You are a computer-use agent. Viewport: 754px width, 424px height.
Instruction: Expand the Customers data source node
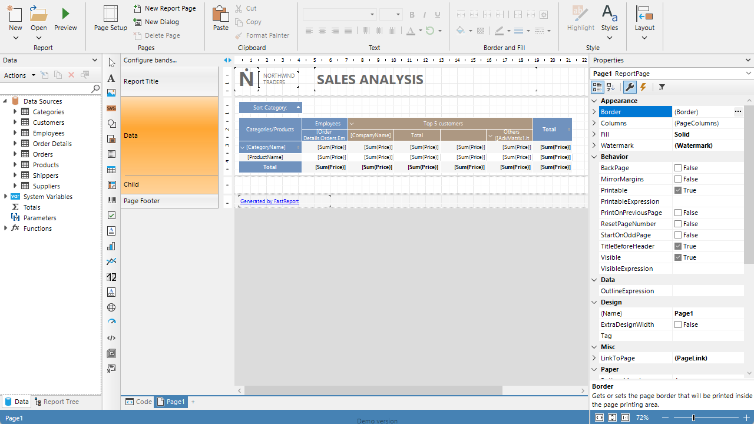tap(16, 122)
